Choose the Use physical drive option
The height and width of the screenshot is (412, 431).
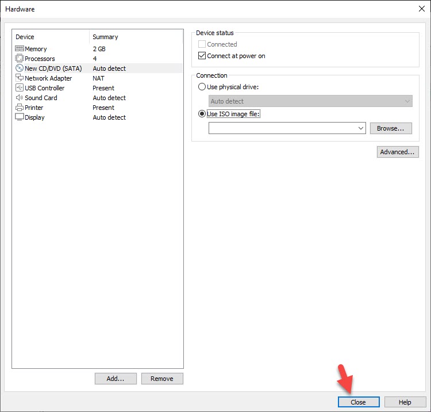coord(202,87)
